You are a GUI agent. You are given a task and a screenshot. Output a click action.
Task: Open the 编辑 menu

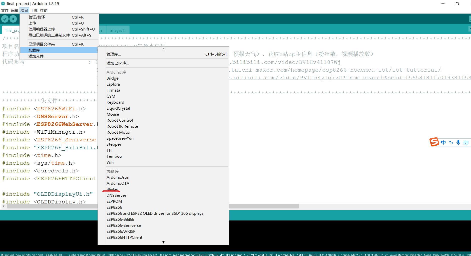(x=15, y=10)
